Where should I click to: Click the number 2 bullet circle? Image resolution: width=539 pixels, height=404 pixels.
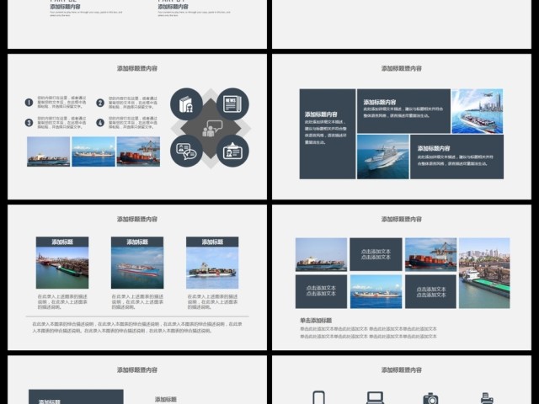coord(100,103)
